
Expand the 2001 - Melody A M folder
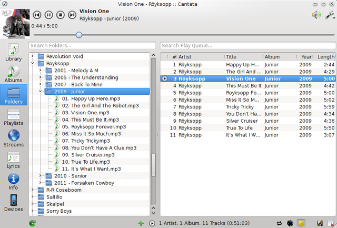[41, 70]
